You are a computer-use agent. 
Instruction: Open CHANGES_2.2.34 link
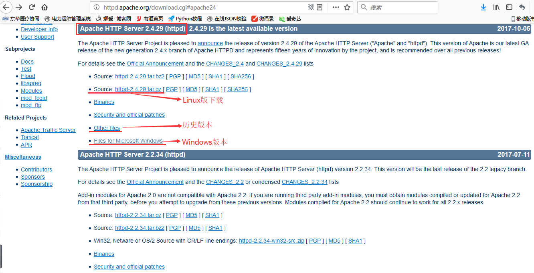[x=305, y=182]
